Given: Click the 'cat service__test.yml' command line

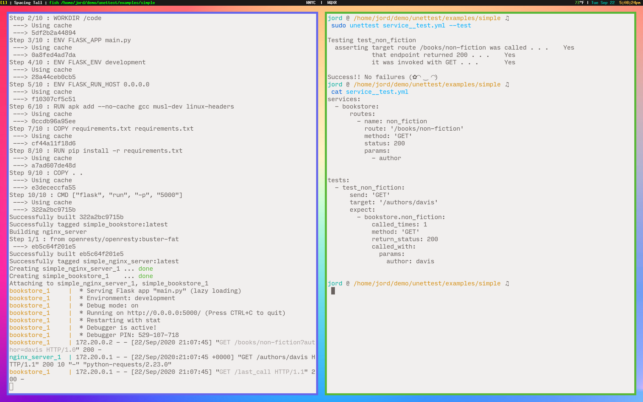Looking at the screenshot, I should pyautogui.click(x=370, y=92).
